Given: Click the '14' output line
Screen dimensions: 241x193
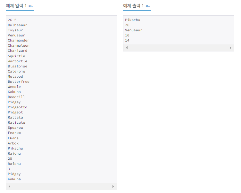Looking at the screenshot, I should click(127, 41).
